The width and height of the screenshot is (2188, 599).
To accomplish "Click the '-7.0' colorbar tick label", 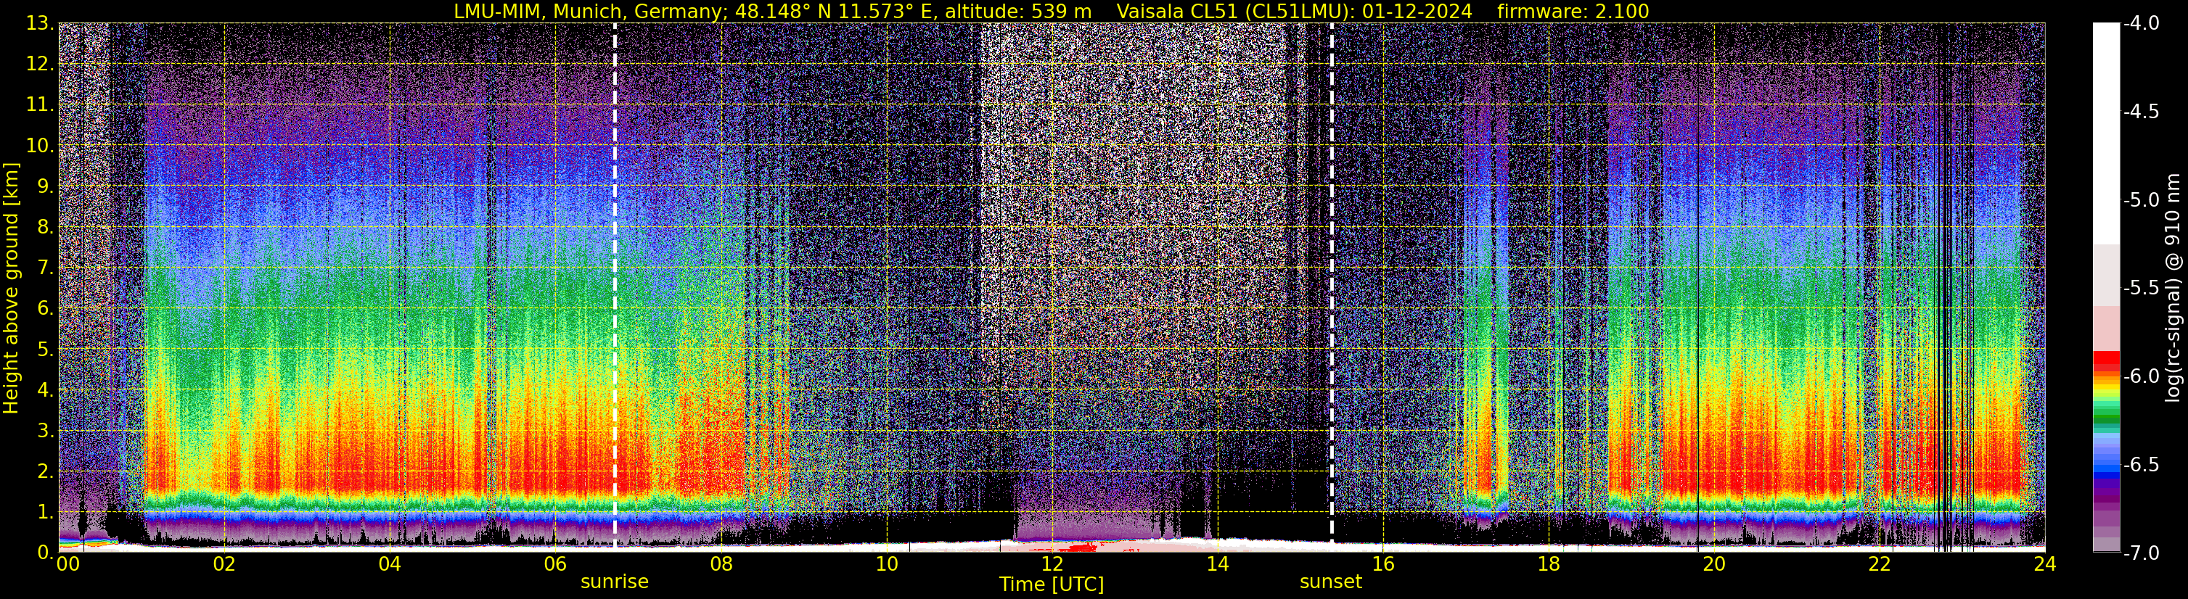I will 2142,553.
